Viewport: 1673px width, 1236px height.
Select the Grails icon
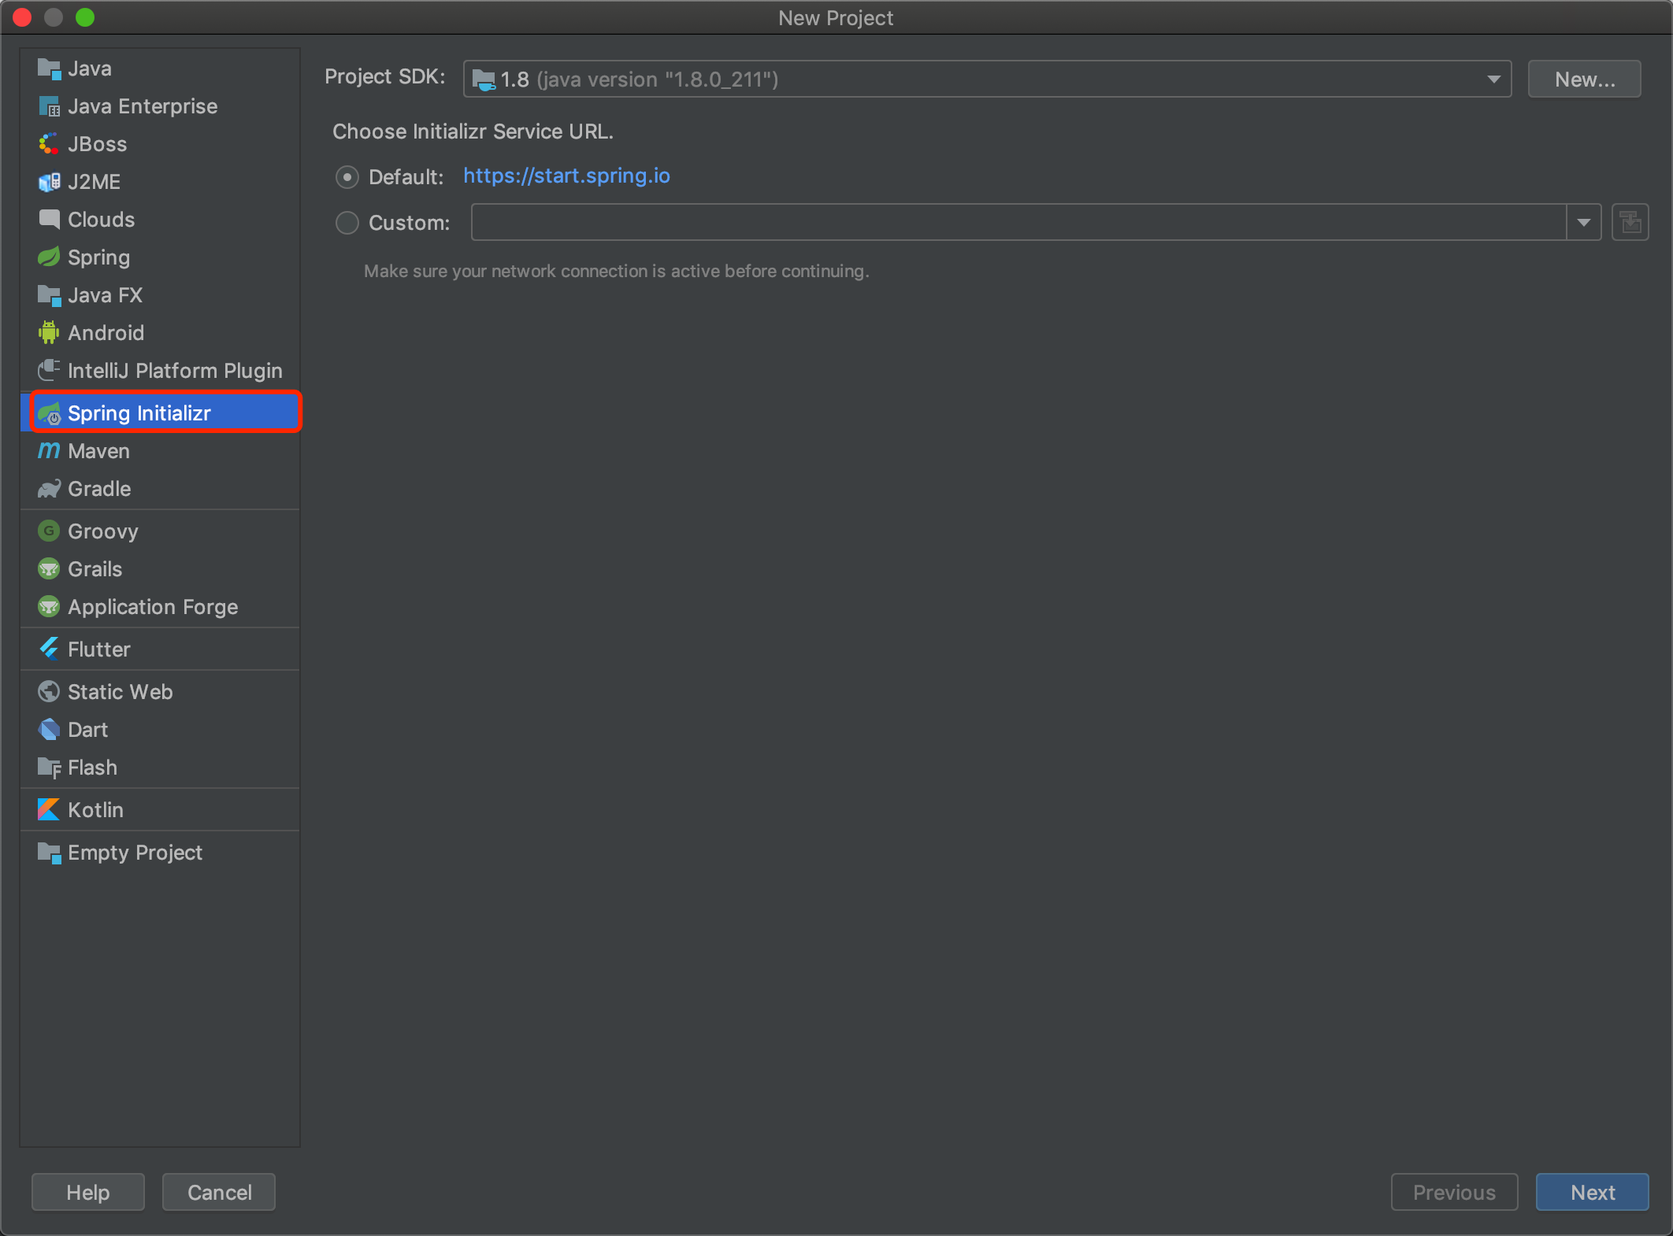(x=49, y=569)
